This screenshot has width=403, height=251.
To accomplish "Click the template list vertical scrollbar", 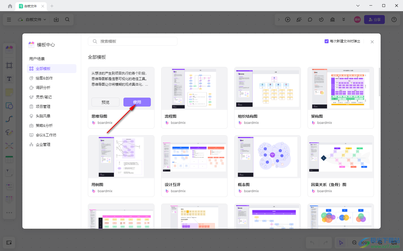I will coord(379,82).
